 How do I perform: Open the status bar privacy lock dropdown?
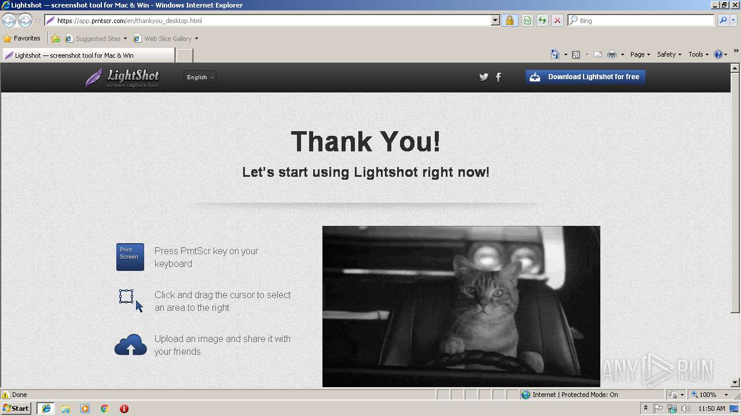(x=676, y=395)
